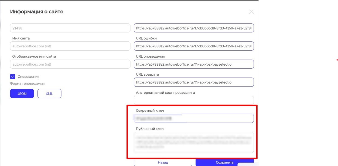Click the Формат оповещения label

pos(27,84)
